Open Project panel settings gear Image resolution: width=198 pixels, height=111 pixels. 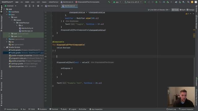click(x=38, y=6)
